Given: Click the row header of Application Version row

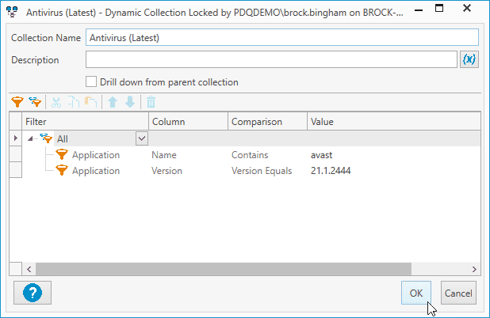Looking at the screenshot, I should 15,170.
